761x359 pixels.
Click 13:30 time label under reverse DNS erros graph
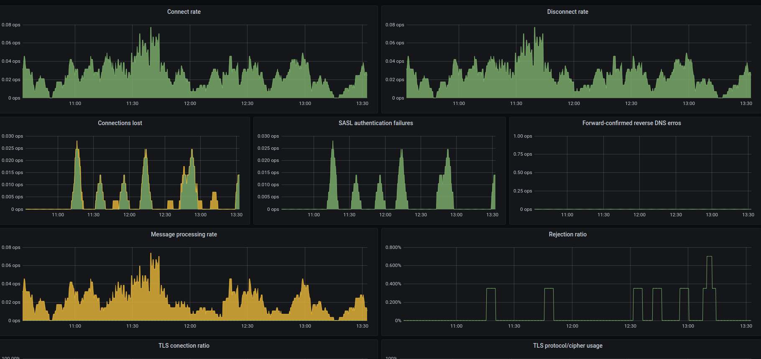(x=748, y=215)
